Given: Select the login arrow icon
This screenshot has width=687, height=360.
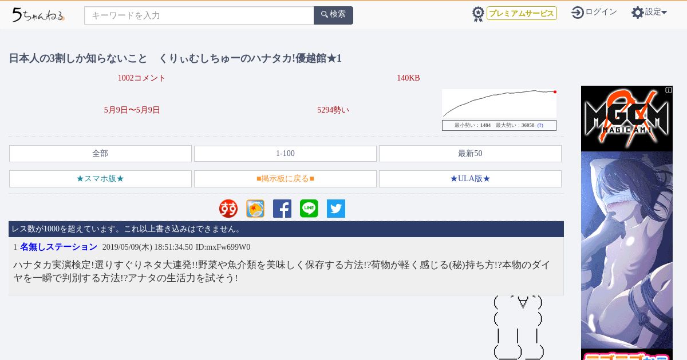Looking at the screenshot, I should [578, 13].
